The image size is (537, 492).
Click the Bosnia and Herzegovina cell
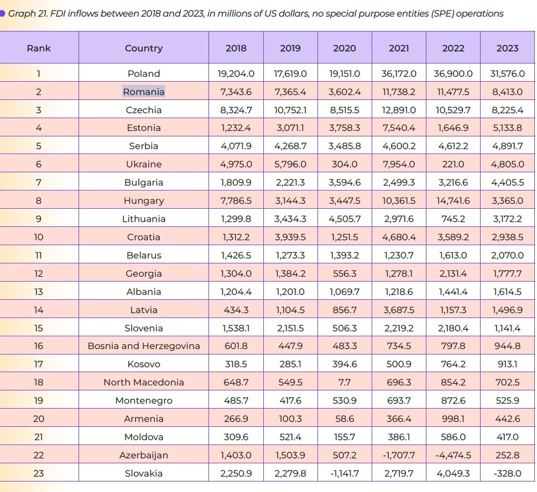[x=144, y=346]
